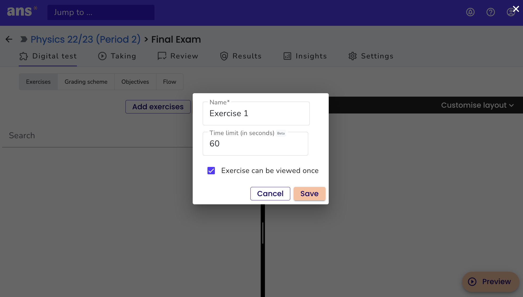Click the ans logo
This screenshot has height=297, width=523.
coord(22,11)
